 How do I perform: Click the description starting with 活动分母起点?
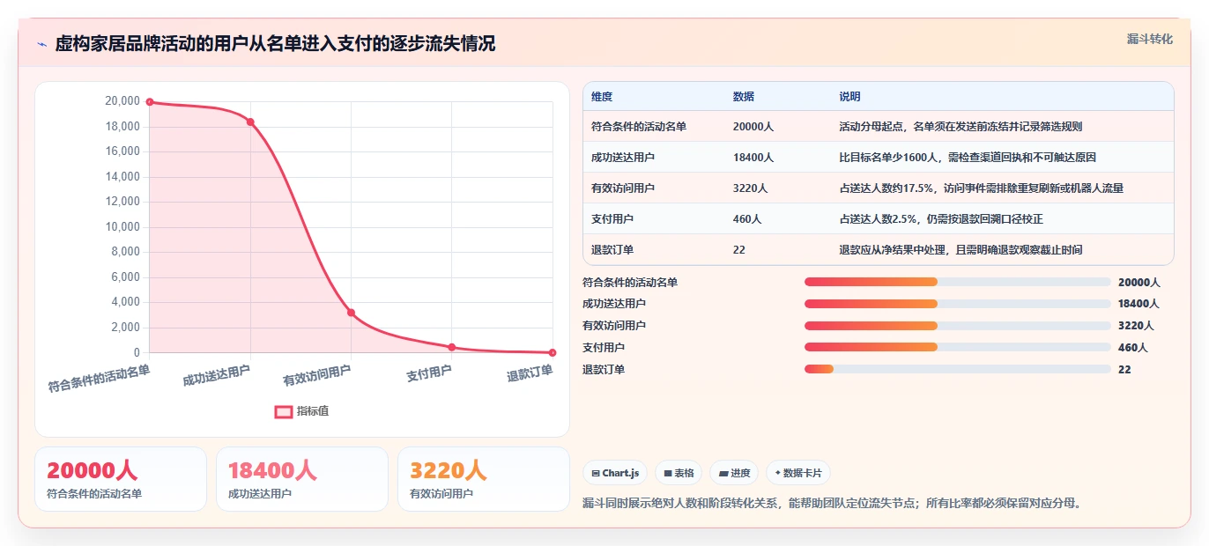click(961, 127)
